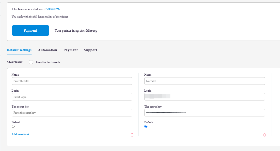Image resolution: width=280 pixels, height=151 pixels.
Task: Click the partner integrator name Мастер
Action: [x=92, y=31]
